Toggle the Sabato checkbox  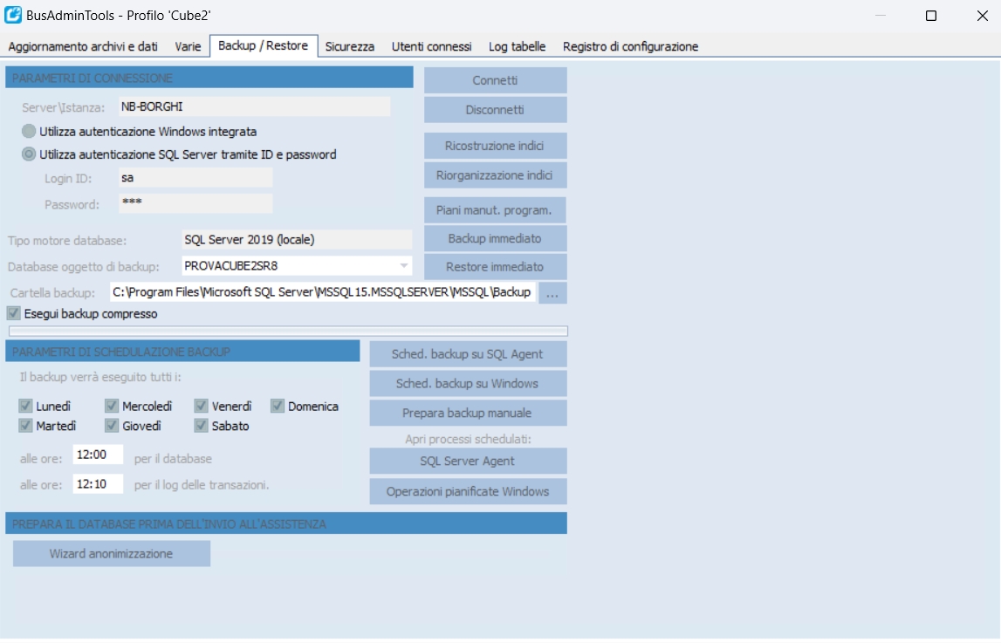(x=201, y=426)
